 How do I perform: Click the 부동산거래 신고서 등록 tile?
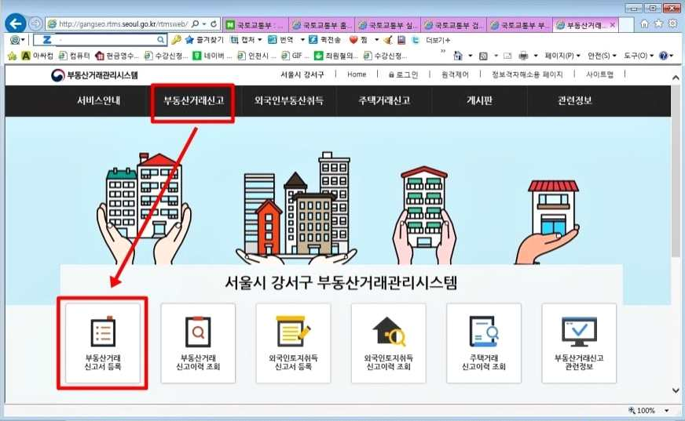pos(103,343)
